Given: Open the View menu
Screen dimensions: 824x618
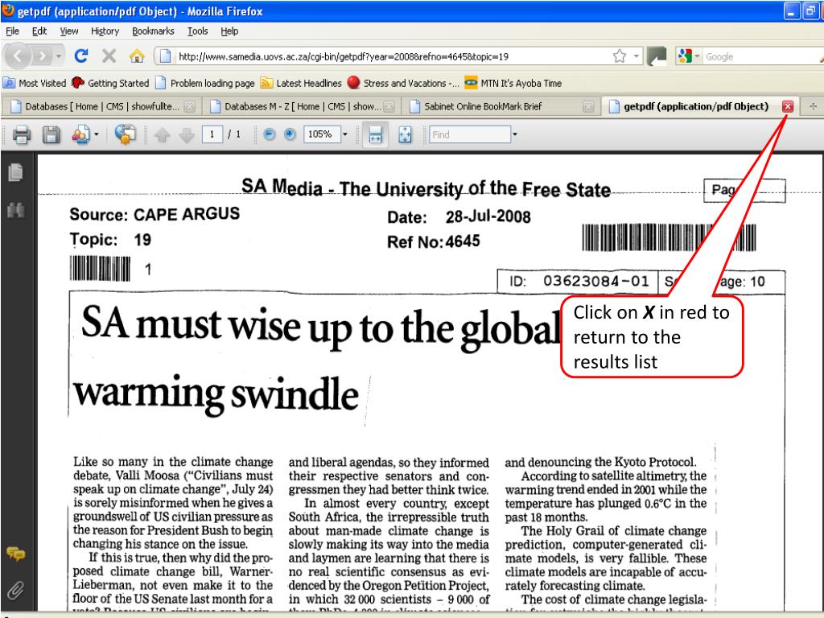Looking at the screenshot, I should point(69,31).
